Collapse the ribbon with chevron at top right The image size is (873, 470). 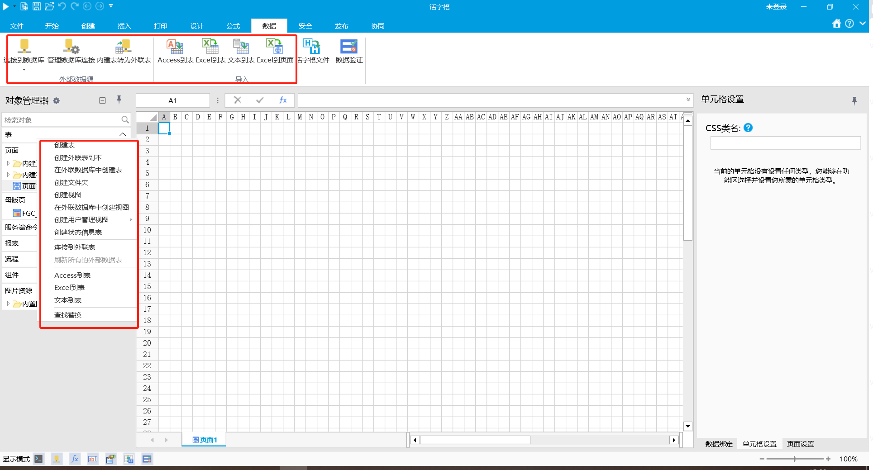863,23
